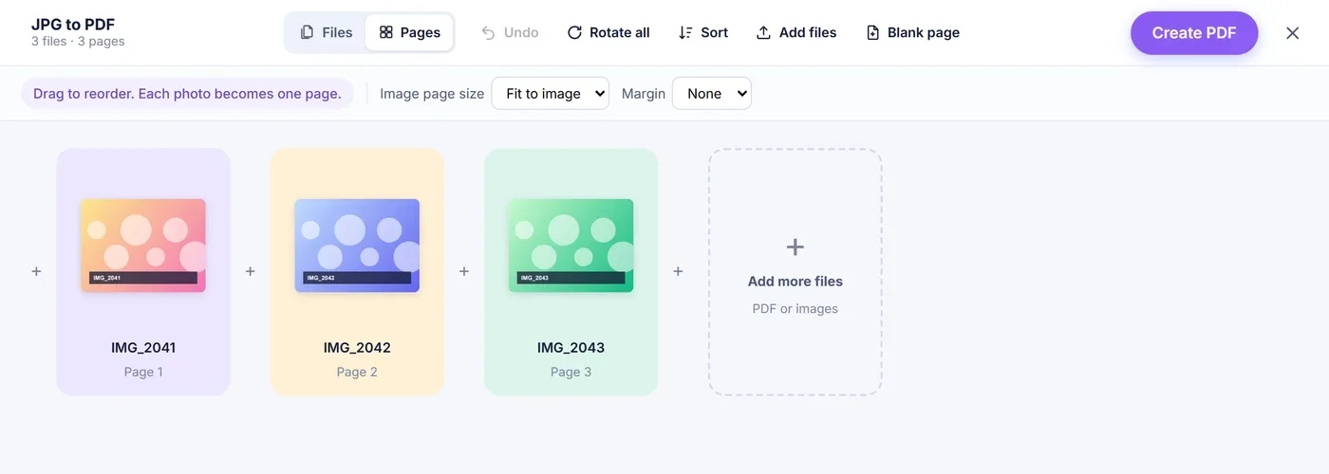Click the Page 2 label

357,372
